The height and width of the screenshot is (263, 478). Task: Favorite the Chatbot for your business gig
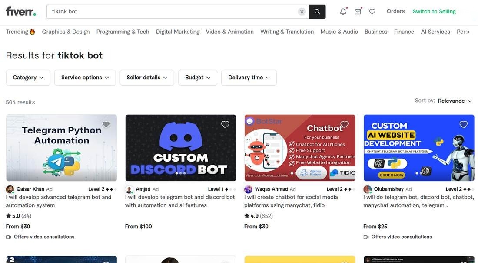[x=345, y=124]
